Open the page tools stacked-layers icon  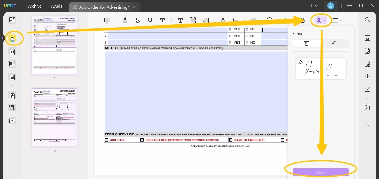pyautogui.click(x=12, y=120)
